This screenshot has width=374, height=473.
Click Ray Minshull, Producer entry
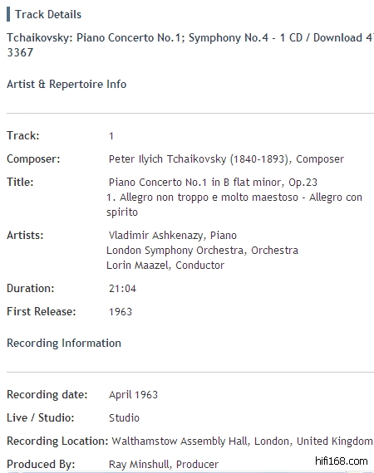tap(164, 464)
